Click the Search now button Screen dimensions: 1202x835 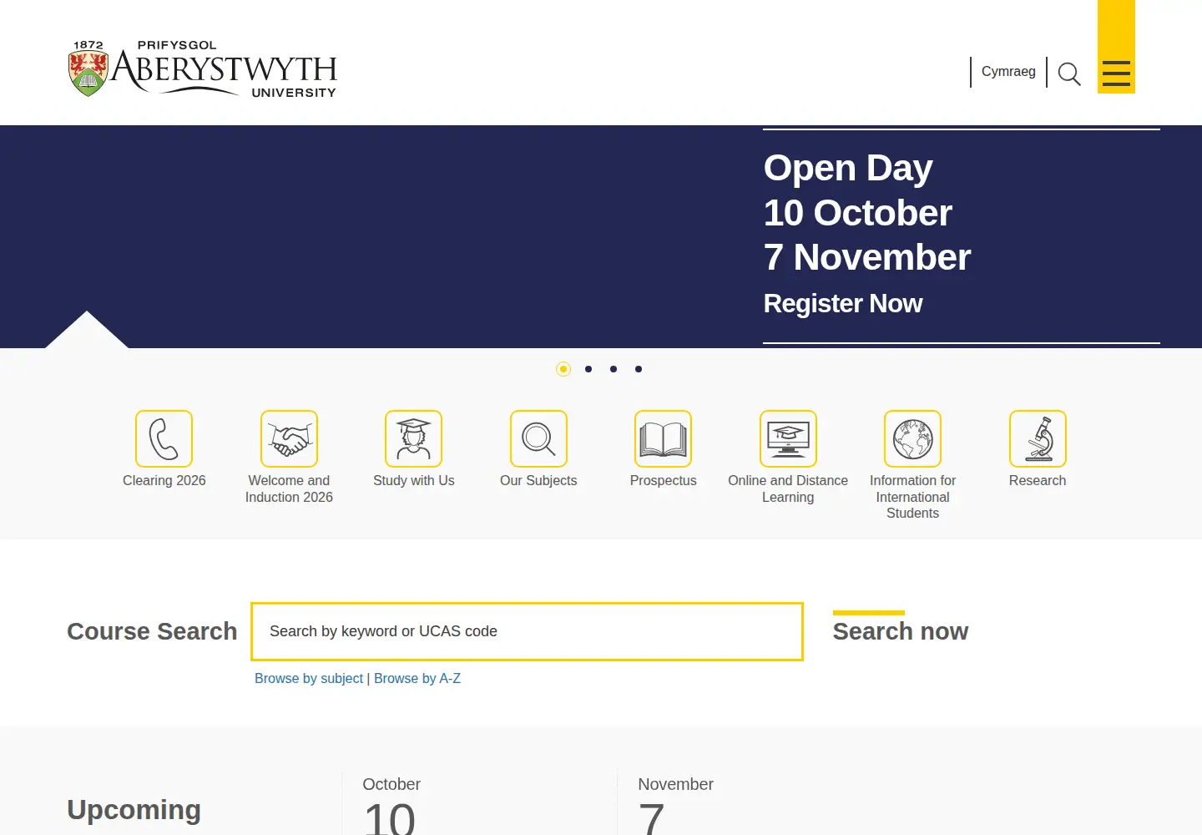point(900,631)
